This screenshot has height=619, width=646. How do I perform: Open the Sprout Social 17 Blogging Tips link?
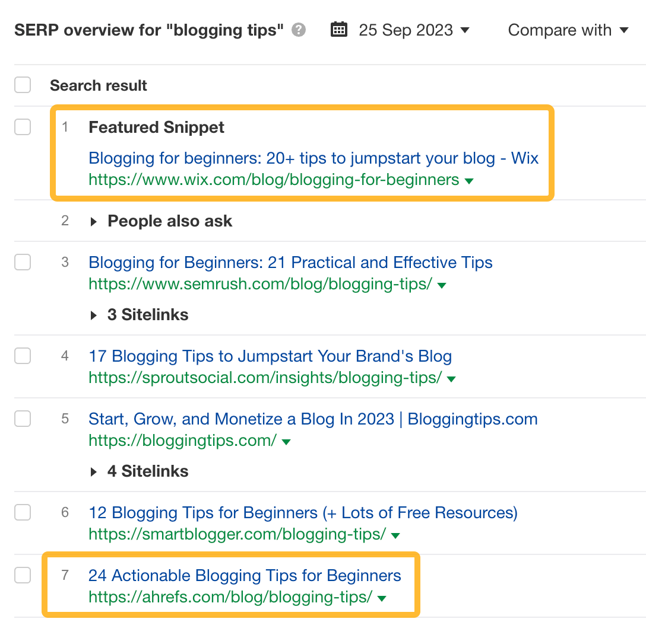[270, 356]
